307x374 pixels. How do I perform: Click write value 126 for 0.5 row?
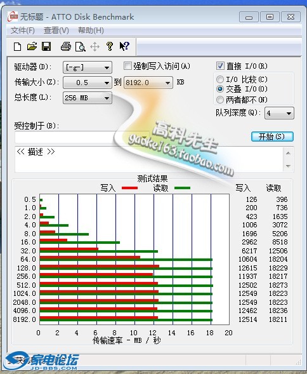point(251,199)
